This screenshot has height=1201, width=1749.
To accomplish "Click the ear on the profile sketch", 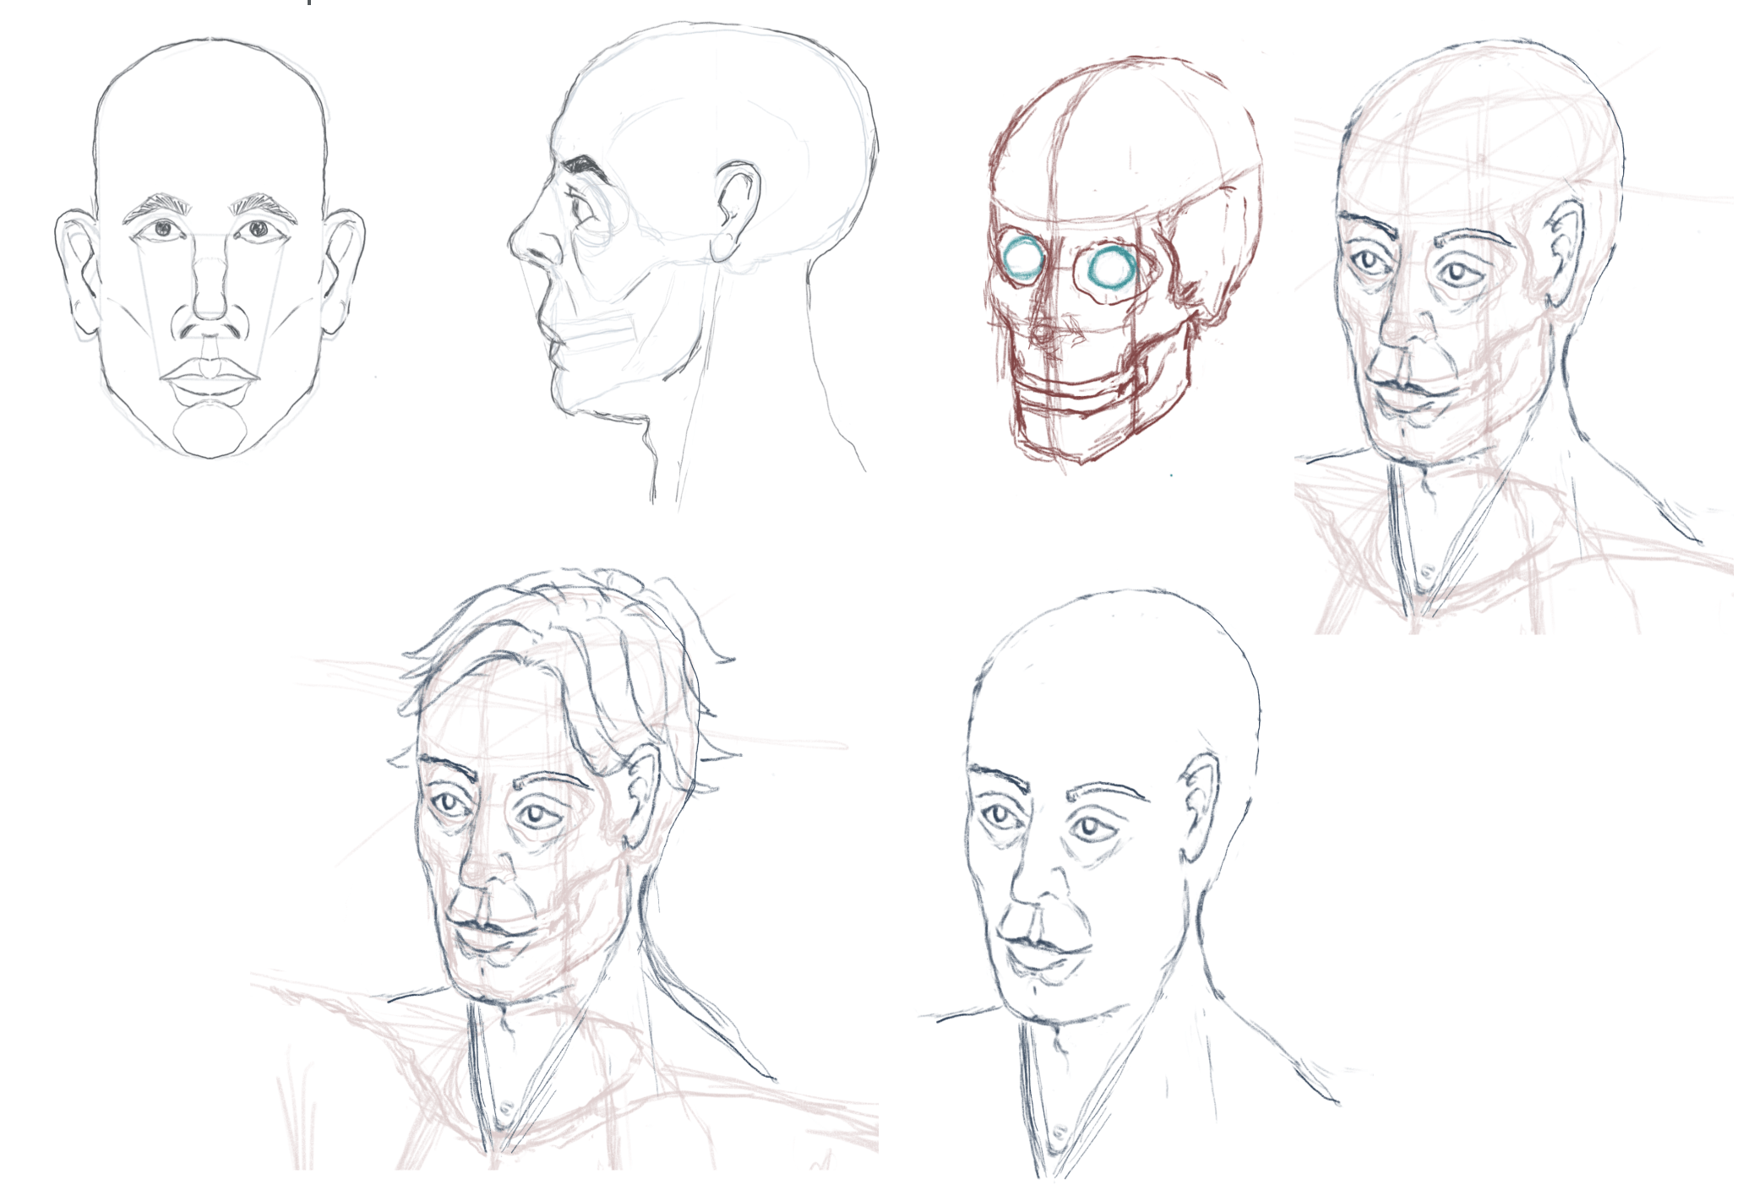I will (735, 209).
